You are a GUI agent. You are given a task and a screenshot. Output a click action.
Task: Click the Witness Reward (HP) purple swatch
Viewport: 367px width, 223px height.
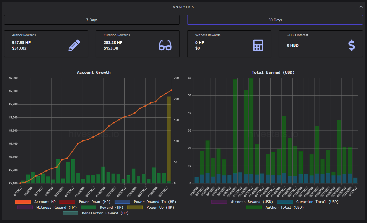pyautogui.click(x=25, y=207)
